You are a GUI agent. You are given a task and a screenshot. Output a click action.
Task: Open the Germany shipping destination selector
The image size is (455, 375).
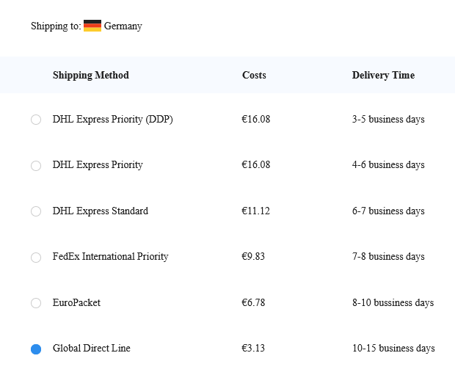click(x=113, y=26)
